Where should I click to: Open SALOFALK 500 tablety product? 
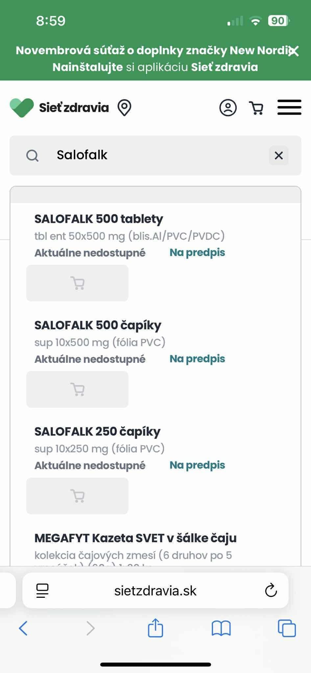[x=99, y=219]
